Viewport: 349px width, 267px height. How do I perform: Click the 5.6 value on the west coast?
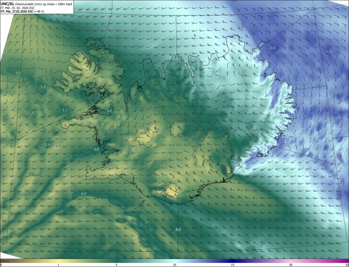(97, 149)
